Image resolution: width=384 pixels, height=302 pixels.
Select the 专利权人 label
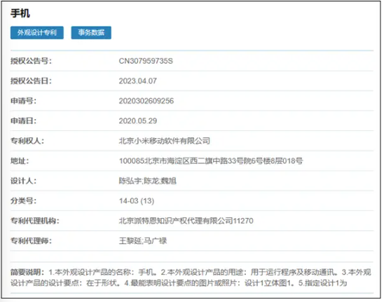click(27, 141)
